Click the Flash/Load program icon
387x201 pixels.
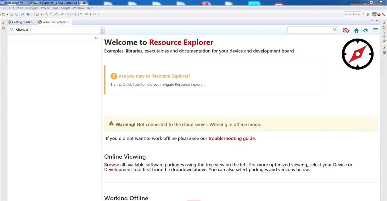(x=37, y=14)
